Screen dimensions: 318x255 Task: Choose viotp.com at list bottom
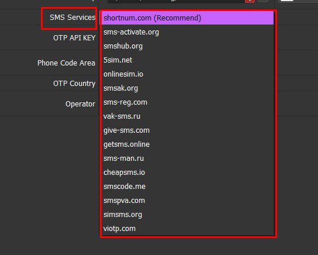(188, 229)
